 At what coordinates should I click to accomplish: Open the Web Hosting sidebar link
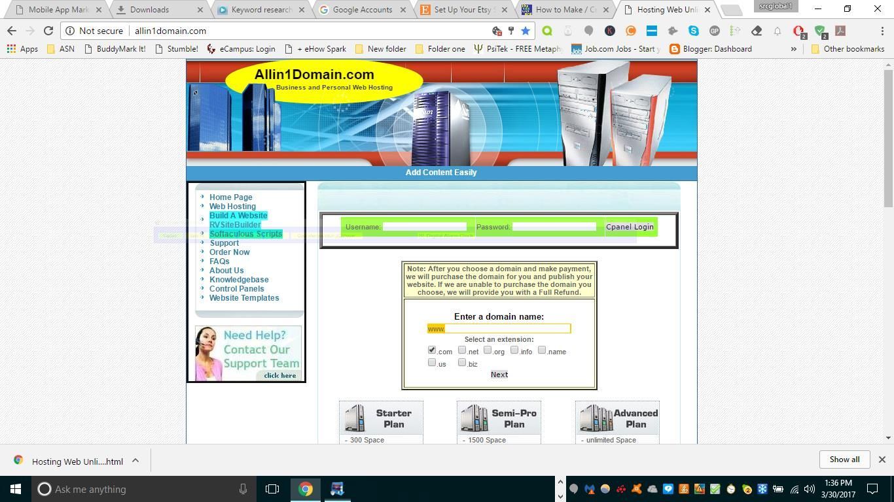pos(232,207)
